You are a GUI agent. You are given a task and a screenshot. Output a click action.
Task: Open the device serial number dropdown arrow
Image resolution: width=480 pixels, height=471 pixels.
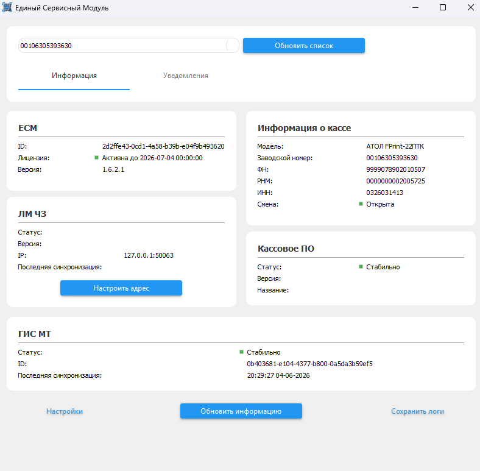232,46
